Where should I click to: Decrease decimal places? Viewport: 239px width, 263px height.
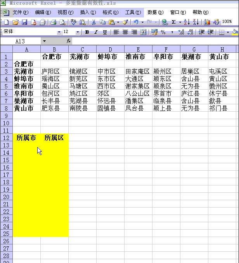(190, 32)
